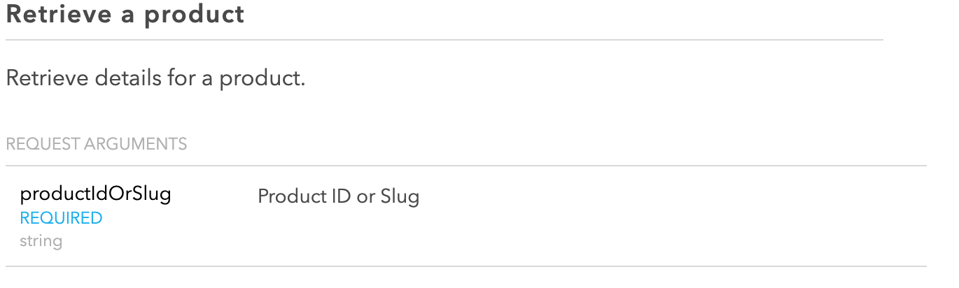
Task: Click the gray "string" type label
Action: 41,242
